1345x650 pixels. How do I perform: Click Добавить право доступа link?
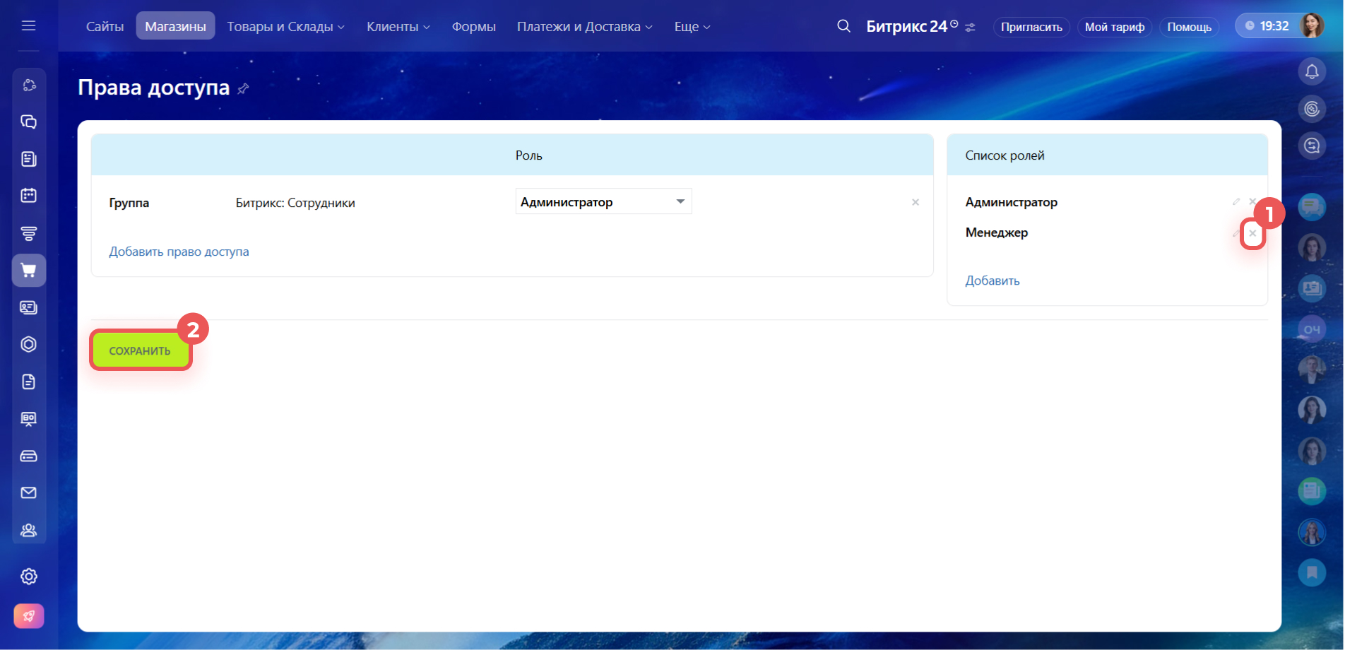(x=179, y=252)
